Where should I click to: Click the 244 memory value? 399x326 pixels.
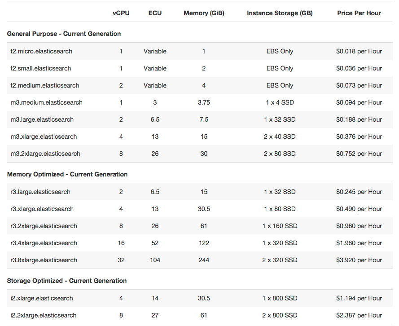pyautogui.click(x=204, y=260)
